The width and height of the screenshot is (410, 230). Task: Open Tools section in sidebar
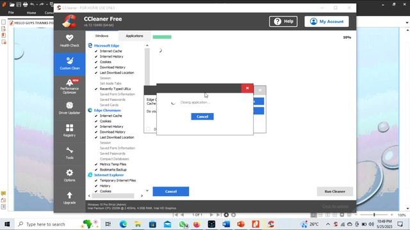[70, 153]
